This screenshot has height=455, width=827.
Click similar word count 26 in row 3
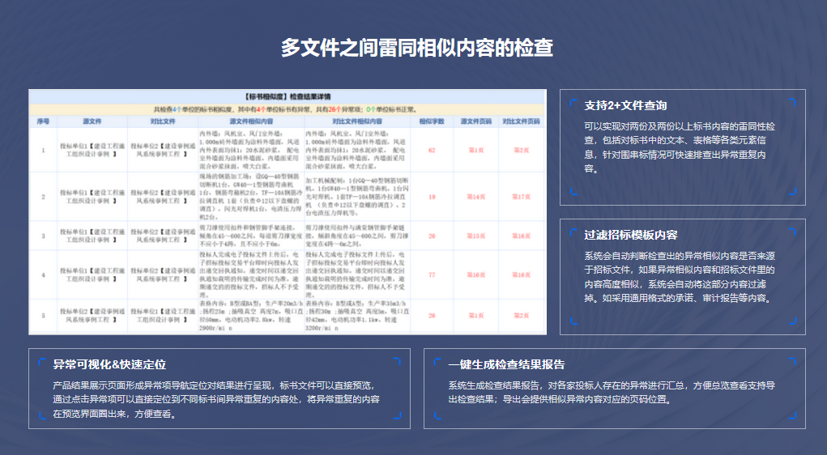[x=432, y=236]
